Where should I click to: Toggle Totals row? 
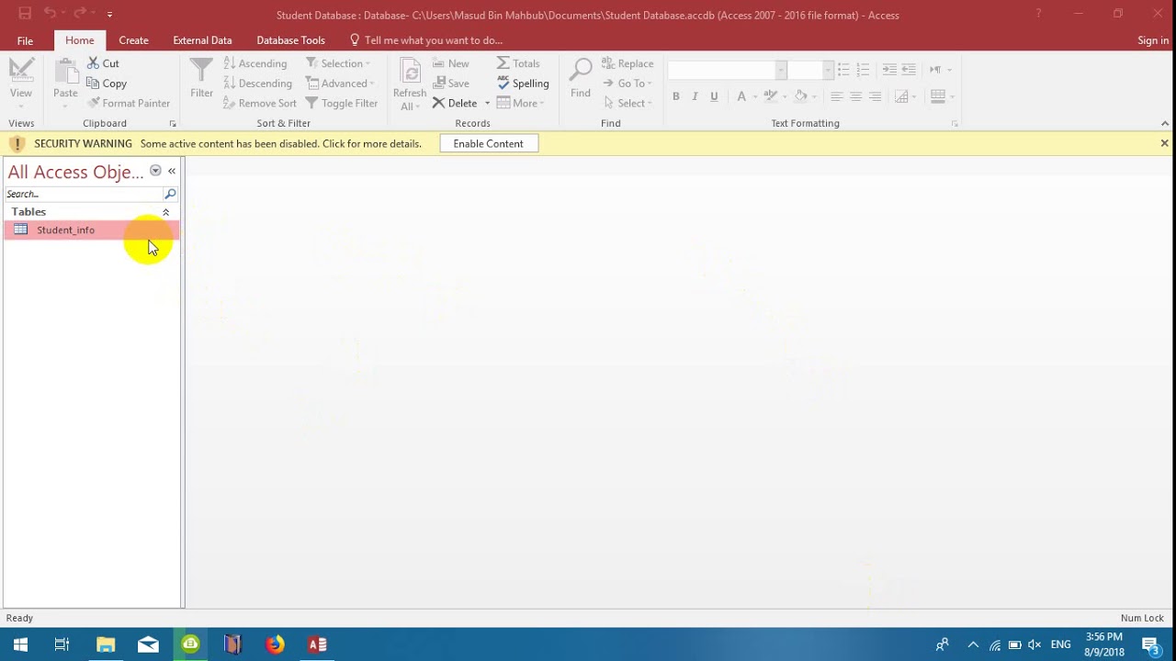click(518, 63)
